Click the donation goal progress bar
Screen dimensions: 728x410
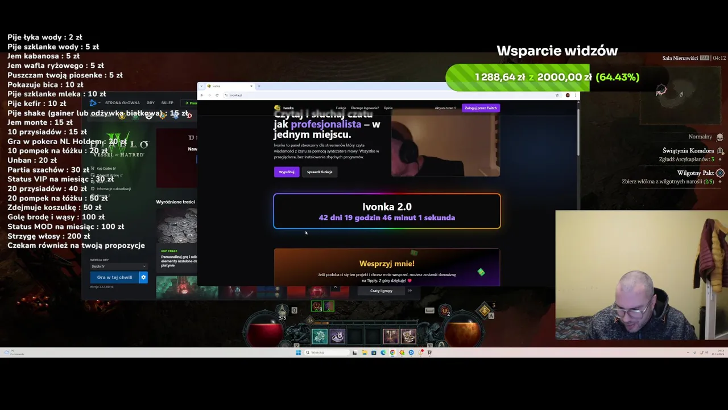pos(517,77)
